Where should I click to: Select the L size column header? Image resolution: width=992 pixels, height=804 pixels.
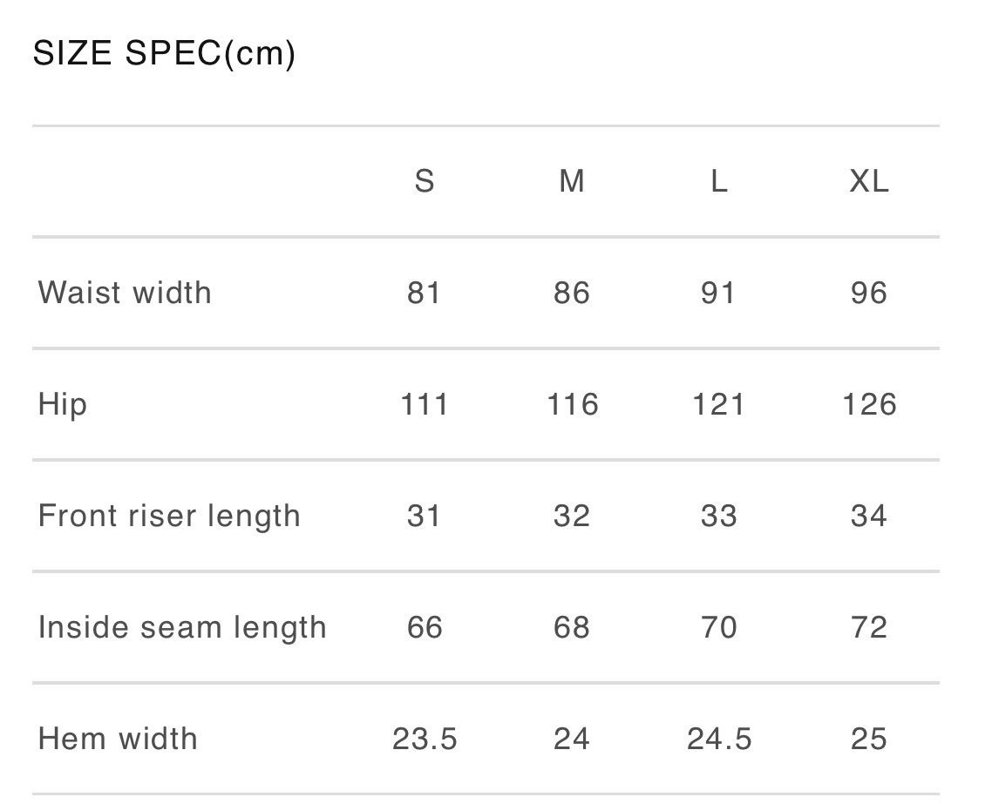(718, 181)
